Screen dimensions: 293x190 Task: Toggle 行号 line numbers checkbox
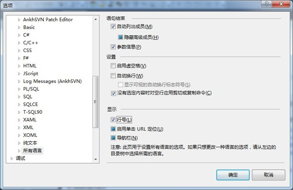(x=113, y=120)
